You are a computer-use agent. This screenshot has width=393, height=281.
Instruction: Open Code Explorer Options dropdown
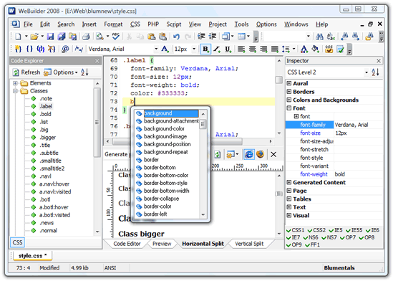click(x=60, y=72)
